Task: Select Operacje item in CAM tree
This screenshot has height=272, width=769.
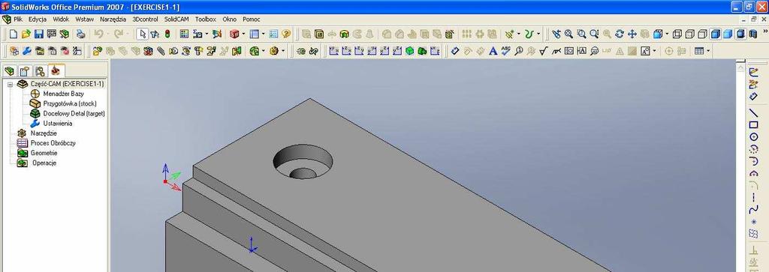Action: (x=44, y=163)
